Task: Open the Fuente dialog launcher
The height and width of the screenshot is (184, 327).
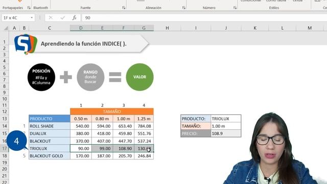Action: point(124,8)
